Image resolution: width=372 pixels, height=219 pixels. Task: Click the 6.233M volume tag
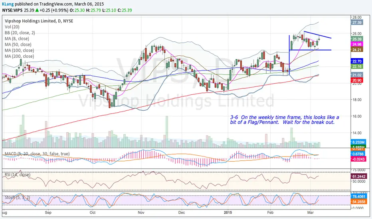[358, 142]
